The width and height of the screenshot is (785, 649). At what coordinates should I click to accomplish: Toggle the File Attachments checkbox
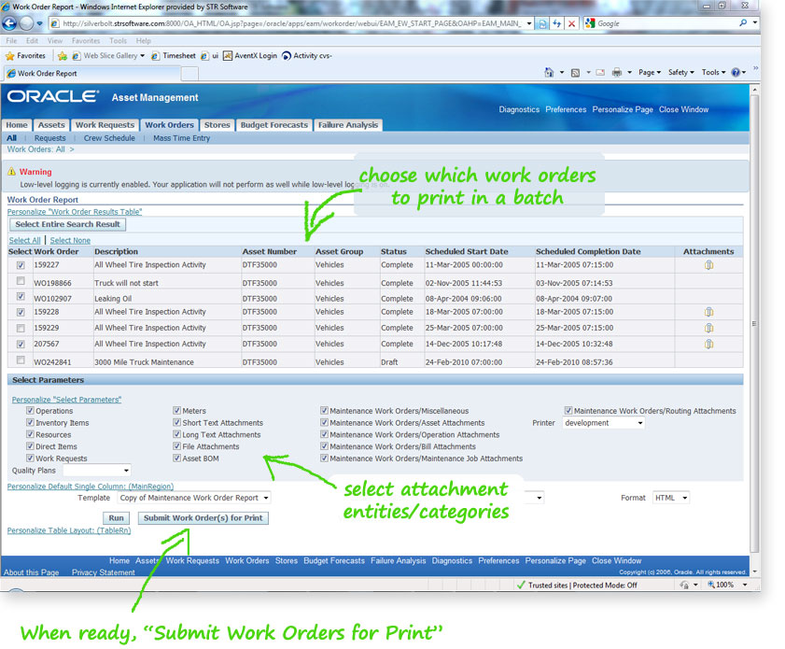click(176, 445)
